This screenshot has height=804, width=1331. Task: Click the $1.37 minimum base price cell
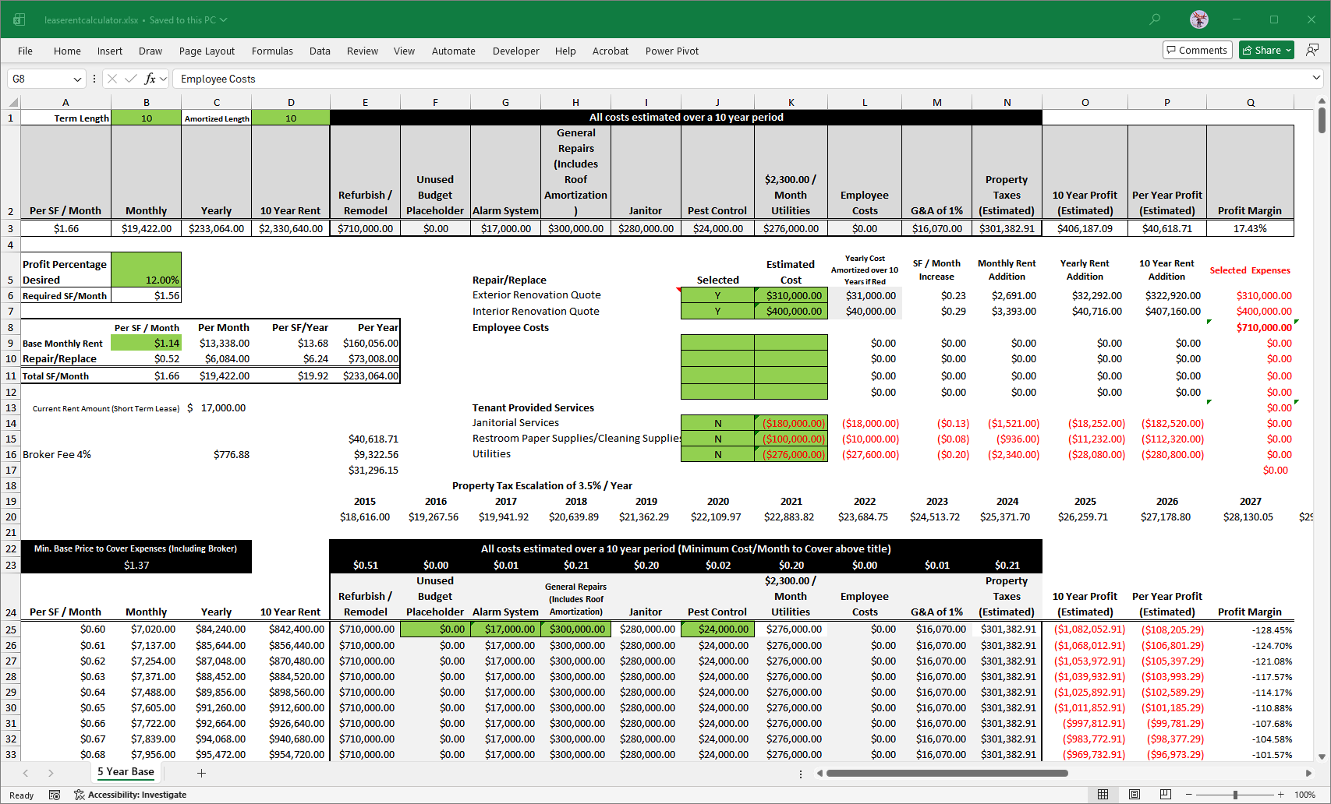tap(136, 565)
